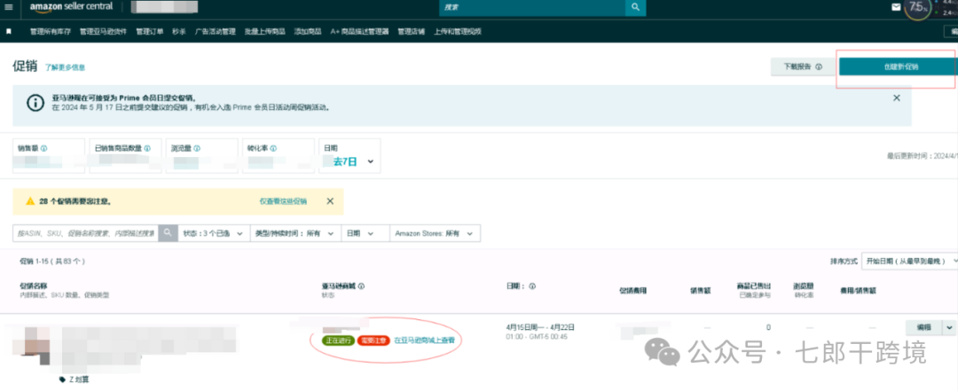Screen dimensions: 958x391
Task: Click the tag icon next to Z划算
Action: (62, 379)
